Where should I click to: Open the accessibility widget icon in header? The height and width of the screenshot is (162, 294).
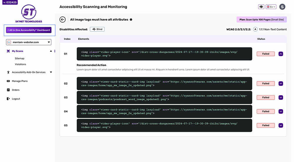point(261,7)
